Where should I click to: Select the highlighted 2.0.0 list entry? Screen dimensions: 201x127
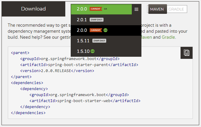[82, 30]
